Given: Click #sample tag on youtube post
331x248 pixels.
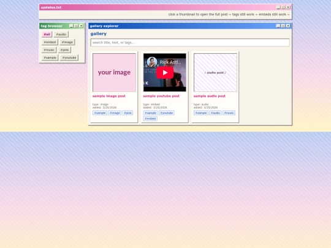Looking at the screenshot, I should (150, 113).
